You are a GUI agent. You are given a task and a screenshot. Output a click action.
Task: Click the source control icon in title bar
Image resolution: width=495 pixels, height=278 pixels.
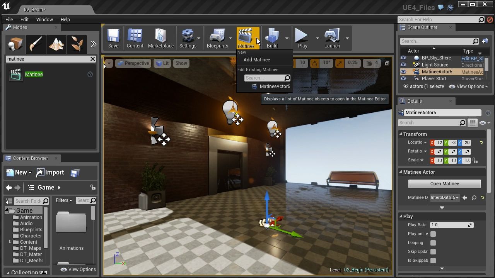450,7
